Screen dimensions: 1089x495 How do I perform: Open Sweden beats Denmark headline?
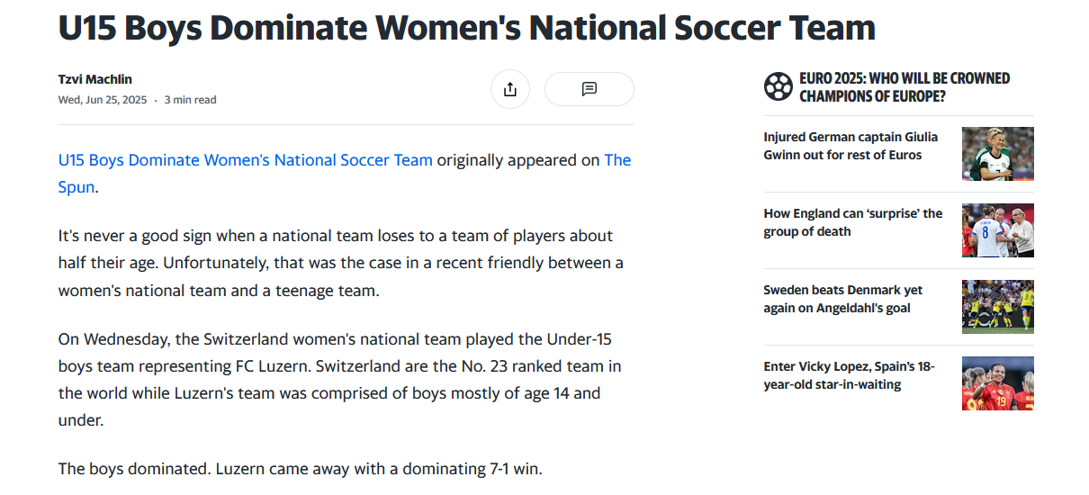[x=843, y=299]
